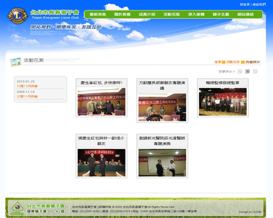Viewport: 273px width, 218px height.
Task: Click the Lions Club emblem logo
Action: (x=17, y=16)
